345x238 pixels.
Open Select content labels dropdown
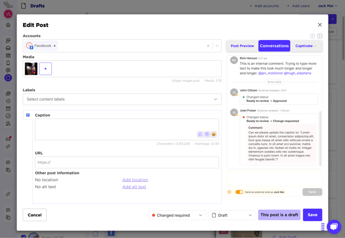pos(122,99)
